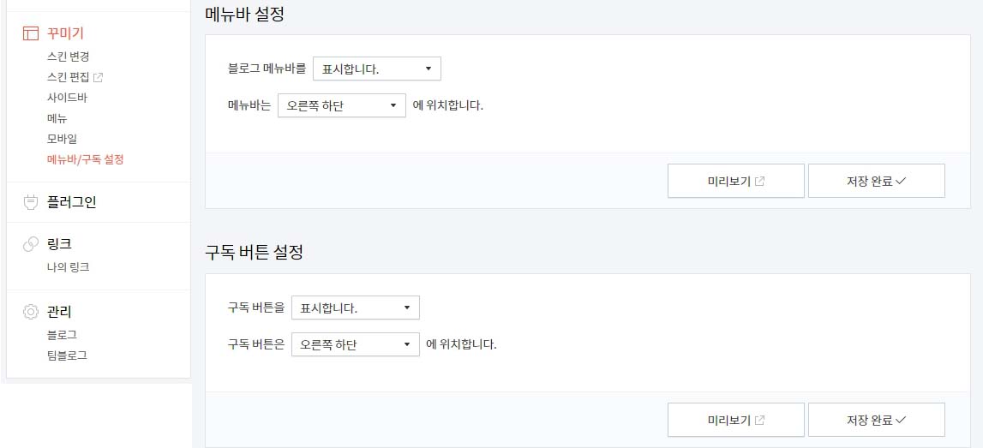Select 메뉴 item in 꾸미기 sidebar
This screenshot has height=448, width=983.
tap(57, 118)
